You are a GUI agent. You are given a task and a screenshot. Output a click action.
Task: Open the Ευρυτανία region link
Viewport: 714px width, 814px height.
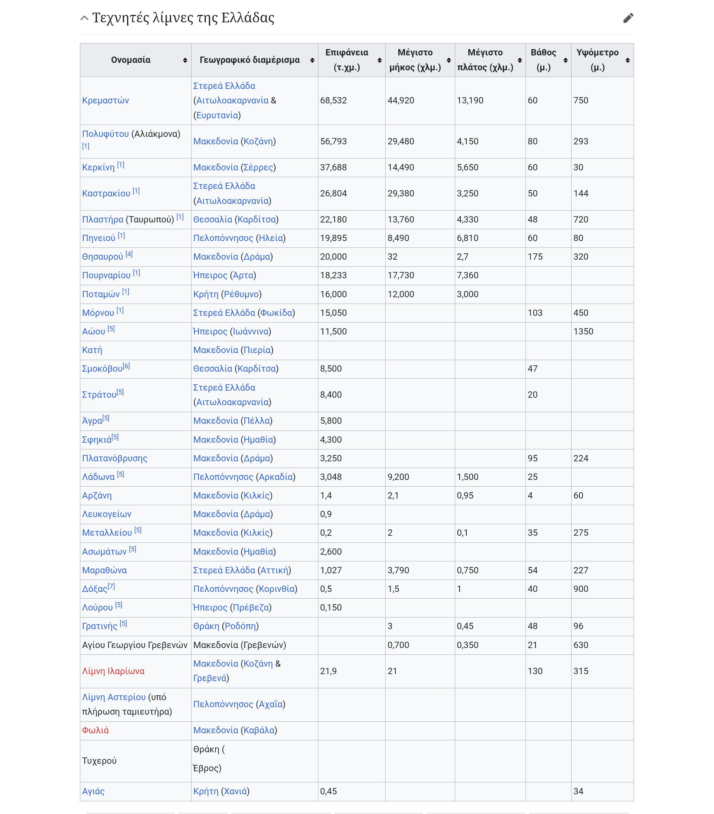(217, 115)
